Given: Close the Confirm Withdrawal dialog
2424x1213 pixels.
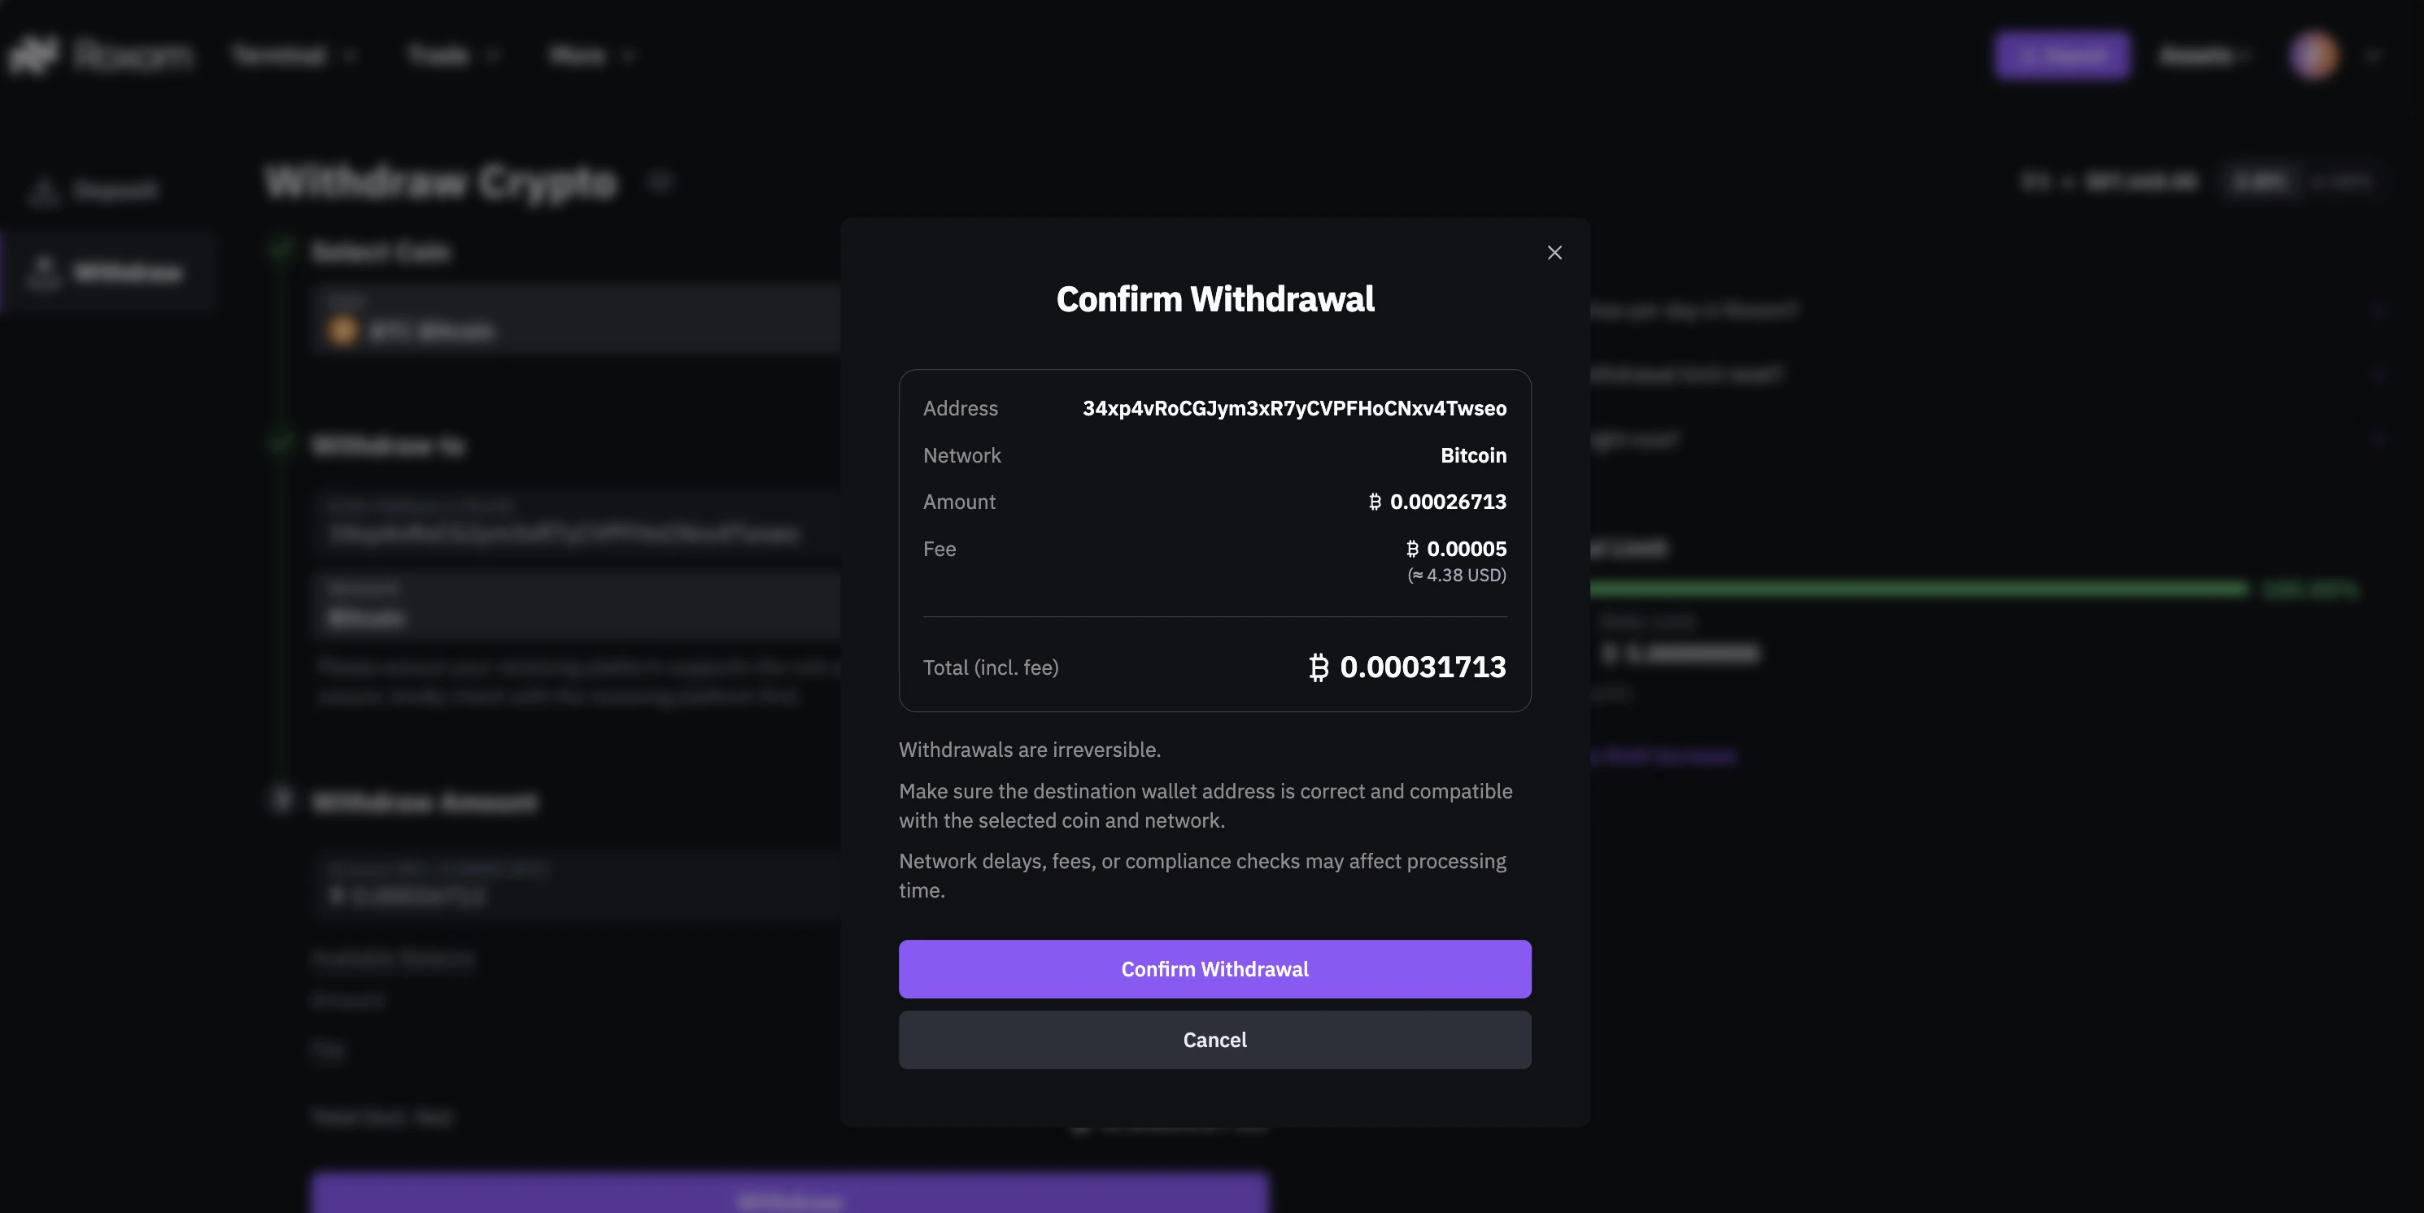Looking at the screenshot, I should (x=1554, y=252).
